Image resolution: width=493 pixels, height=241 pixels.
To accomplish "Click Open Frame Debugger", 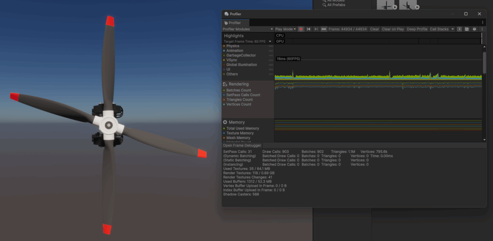I will 242,145.
